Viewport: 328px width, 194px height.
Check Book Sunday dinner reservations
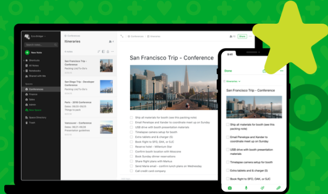pos(131,156)
